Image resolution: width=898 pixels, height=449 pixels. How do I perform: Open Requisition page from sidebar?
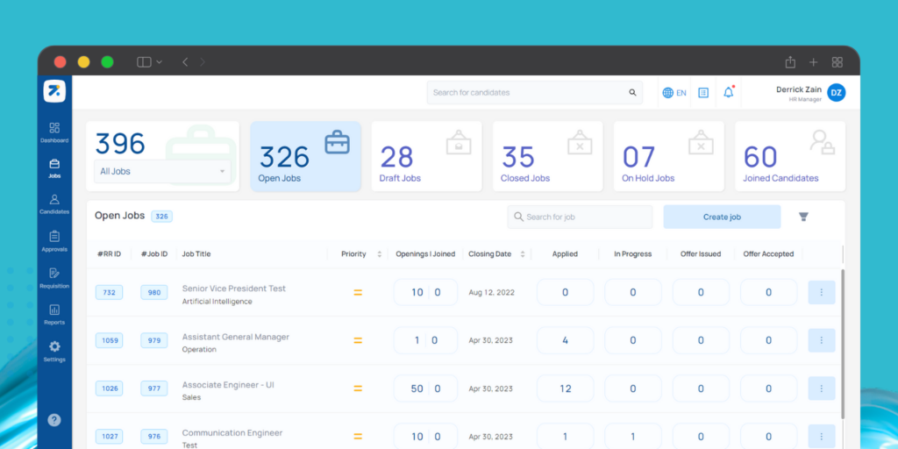point(54,277)
